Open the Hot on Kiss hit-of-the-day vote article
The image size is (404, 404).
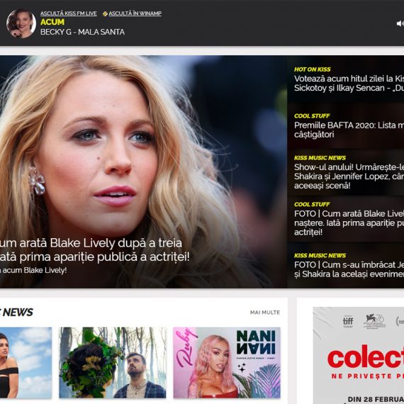(x=349, y=83)
